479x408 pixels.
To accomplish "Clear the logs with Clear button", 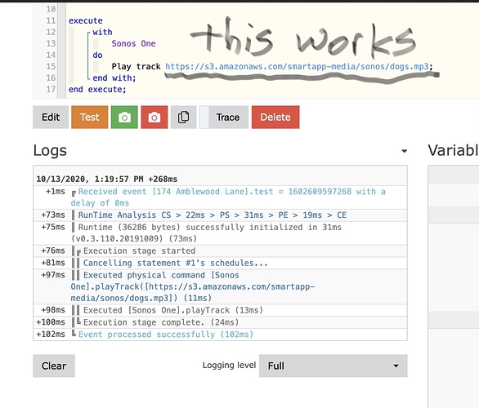I will tap(54, 366).
